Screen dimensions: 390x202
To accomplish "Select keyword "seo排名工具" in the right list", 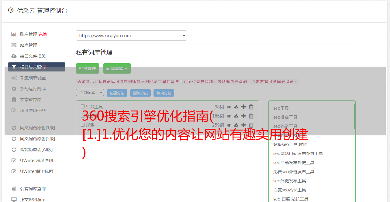I will tap(285, 117).
